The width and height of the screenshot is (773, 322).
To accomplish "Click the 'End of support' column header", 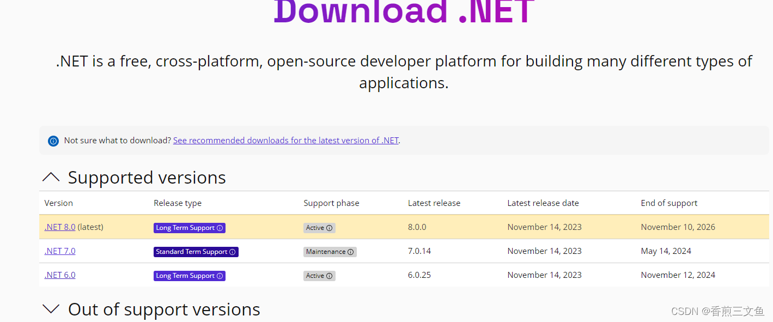I will (x=669, y=203).
